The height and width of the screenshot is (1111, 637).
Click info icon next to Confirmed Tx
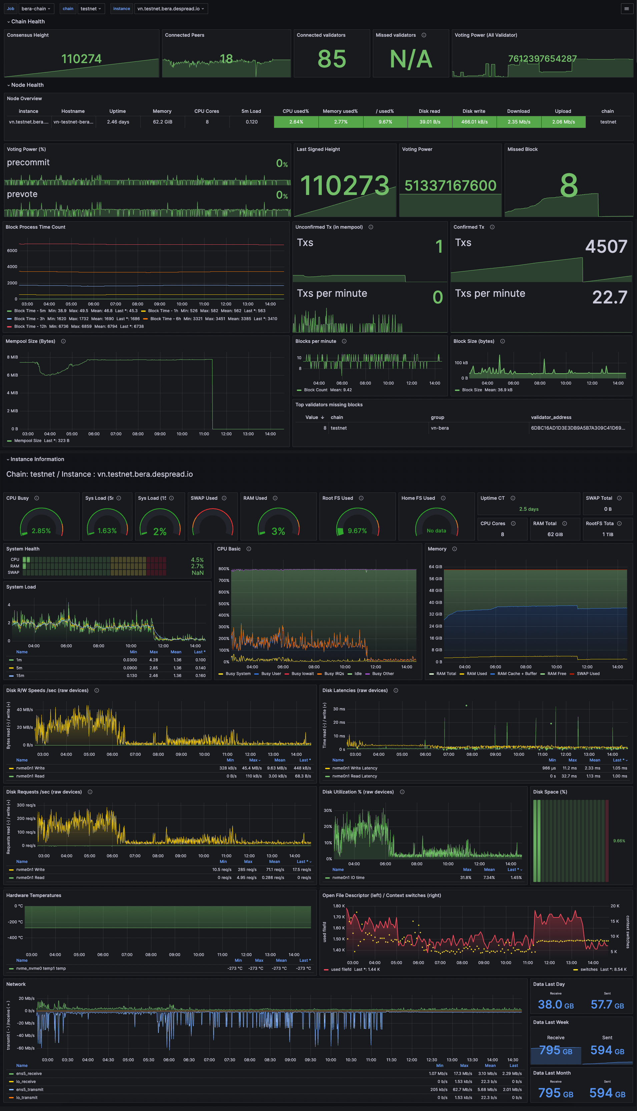[x=492, y=227]
